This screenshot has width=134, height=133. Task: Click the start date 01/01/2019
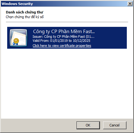(x=59, y=41)
